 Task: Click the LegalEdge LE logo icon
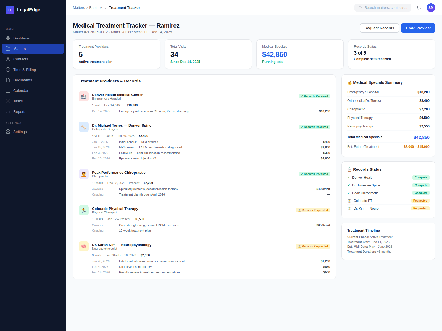pyautogui.click(x=10, y=10)
